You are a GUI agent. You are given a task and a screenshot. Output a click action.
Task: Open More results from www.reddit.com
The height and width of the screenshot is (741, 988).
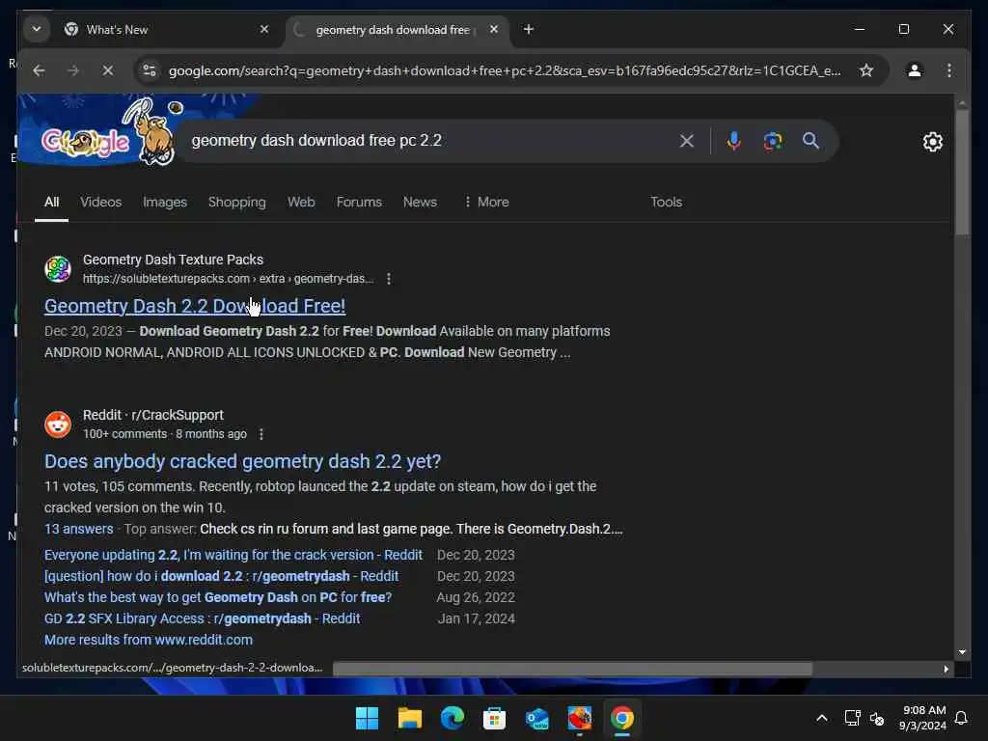[149, 641]
